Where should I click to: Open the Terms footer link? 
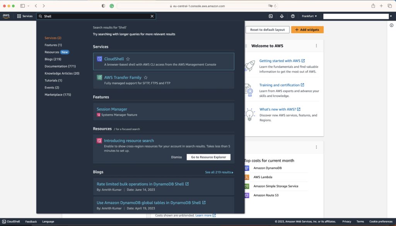[x=360, y=221]
